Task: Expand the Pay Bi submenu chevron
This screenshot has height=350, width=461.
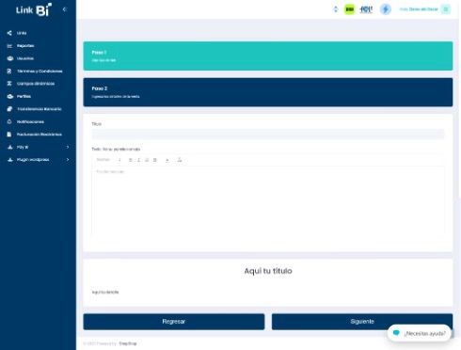Action: coord(68,147)
